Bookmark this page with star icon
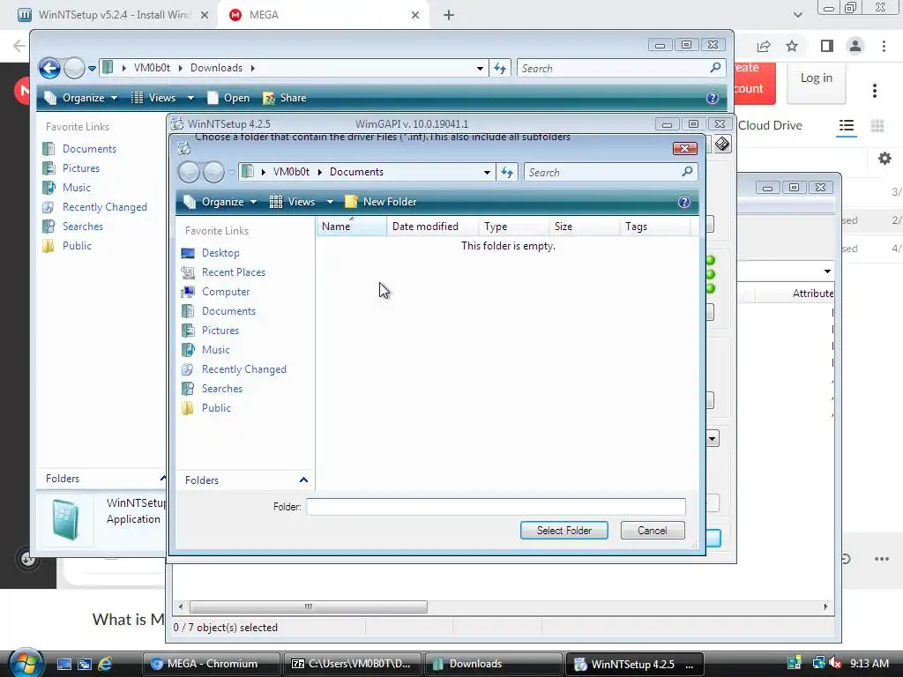 792,46
